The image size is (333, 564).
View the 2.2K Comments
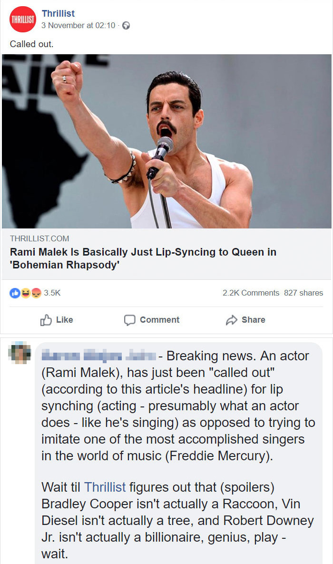tap(251, 293)
